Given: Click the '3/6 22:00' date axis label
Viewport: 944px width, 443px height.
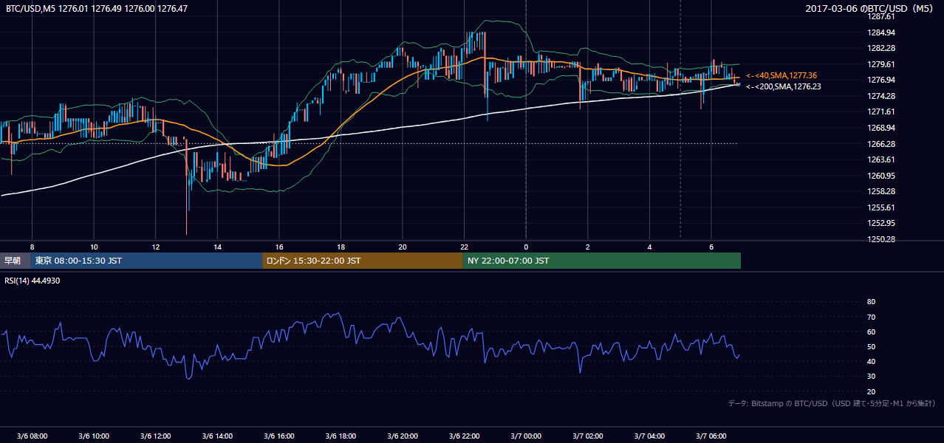Looking at the screenshot, I should coord(465,436).
